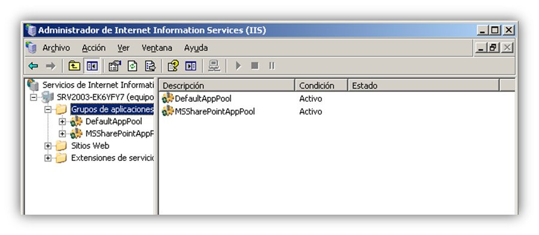Open the Acción menu
539x235 pixels.
pyautogui.click(x=93, y=48)
